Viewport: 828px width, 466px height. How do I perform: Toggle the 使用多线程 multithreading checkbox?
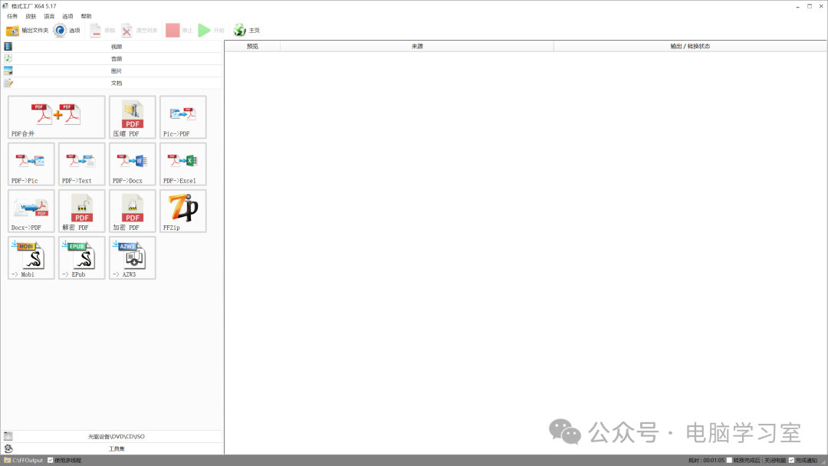[50, 460]
